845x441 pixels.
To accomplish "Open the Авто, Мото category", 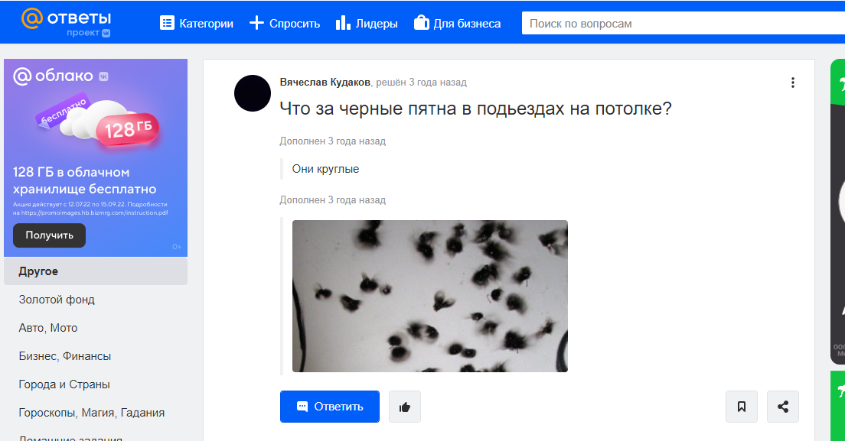I will (x=48, y=328).
